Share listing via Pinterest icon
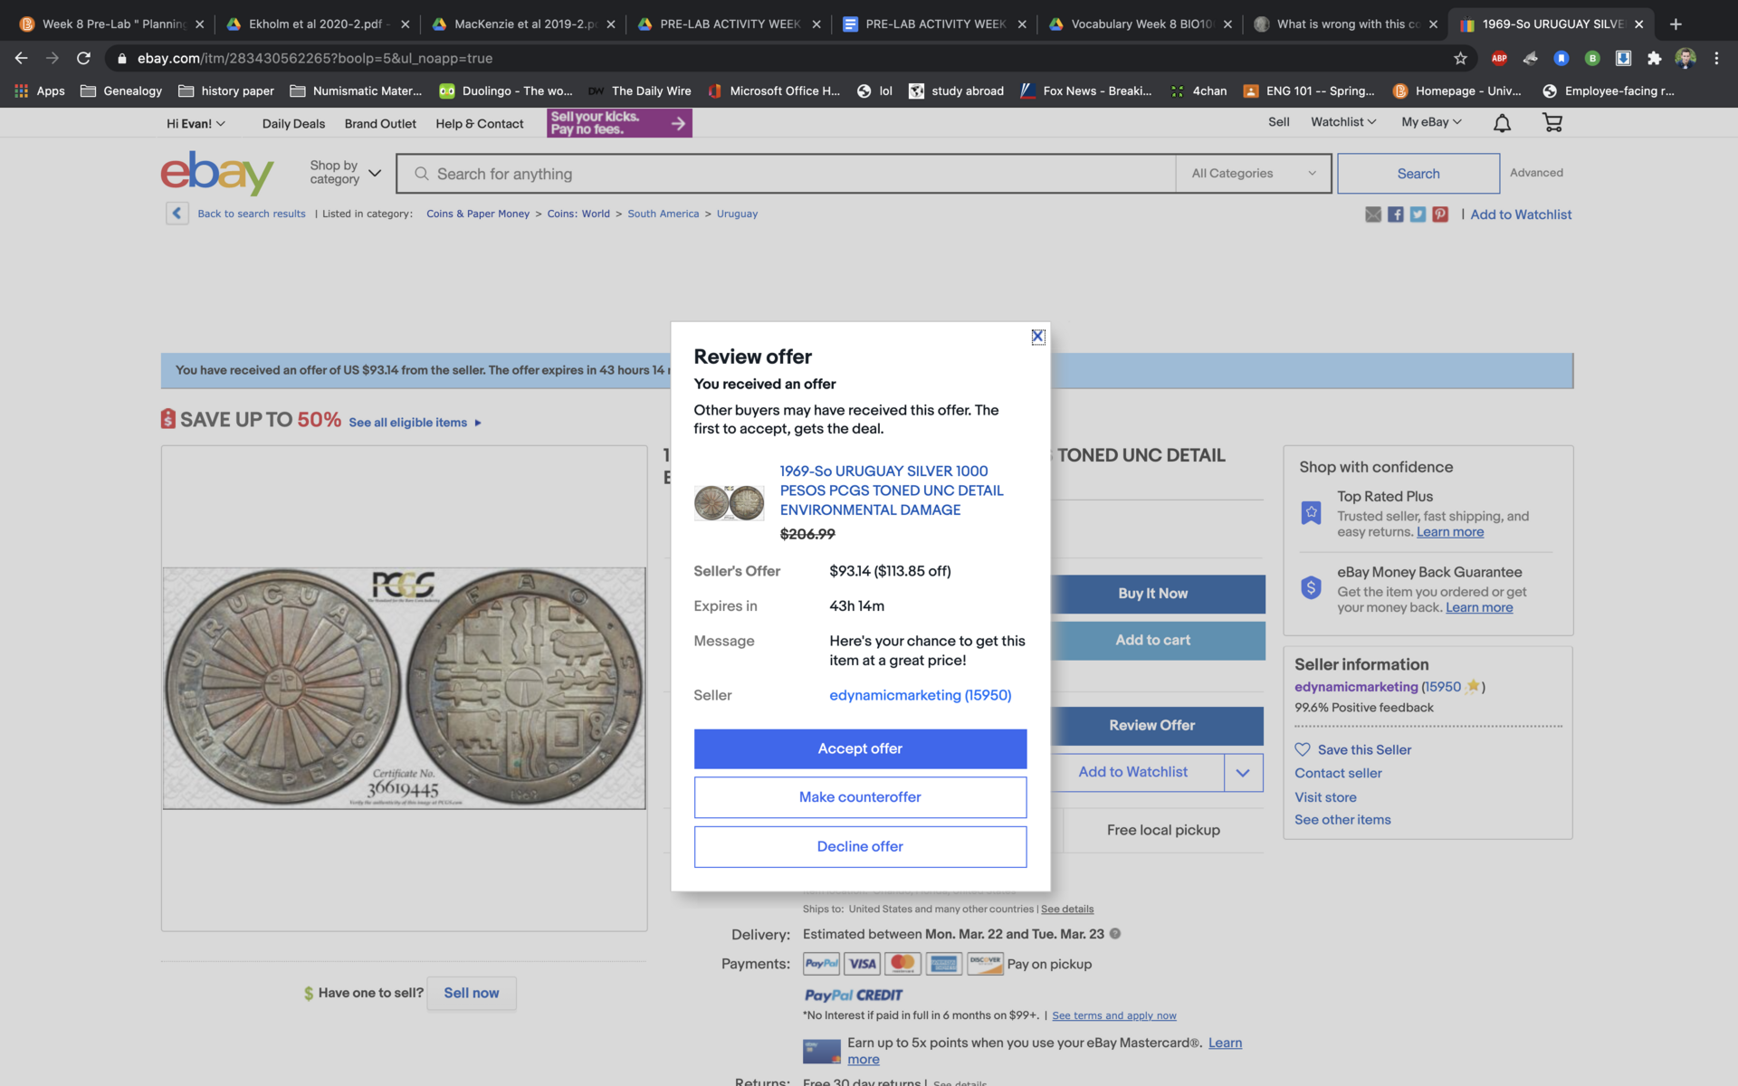This screenshot has height=1086, width=1738. click(x=1440, y=214)
